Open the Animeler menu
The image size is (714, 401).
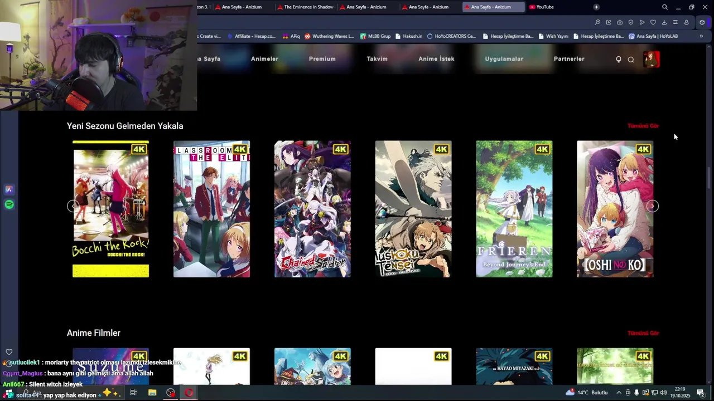coord(264,58)
